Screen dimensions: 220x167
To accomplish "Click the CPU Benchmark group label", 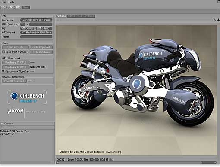I will 11,58.
